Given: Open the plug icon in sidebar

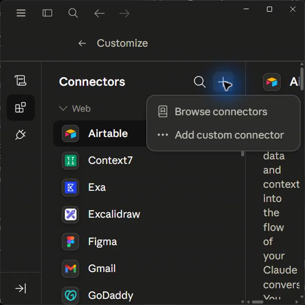Looking at the screenshot, I should [21, 134].
